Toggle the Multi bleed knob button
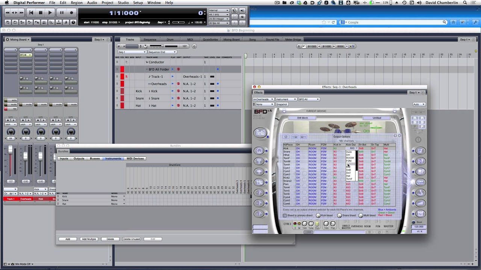 pyautogui.click(x=361, y=216)
